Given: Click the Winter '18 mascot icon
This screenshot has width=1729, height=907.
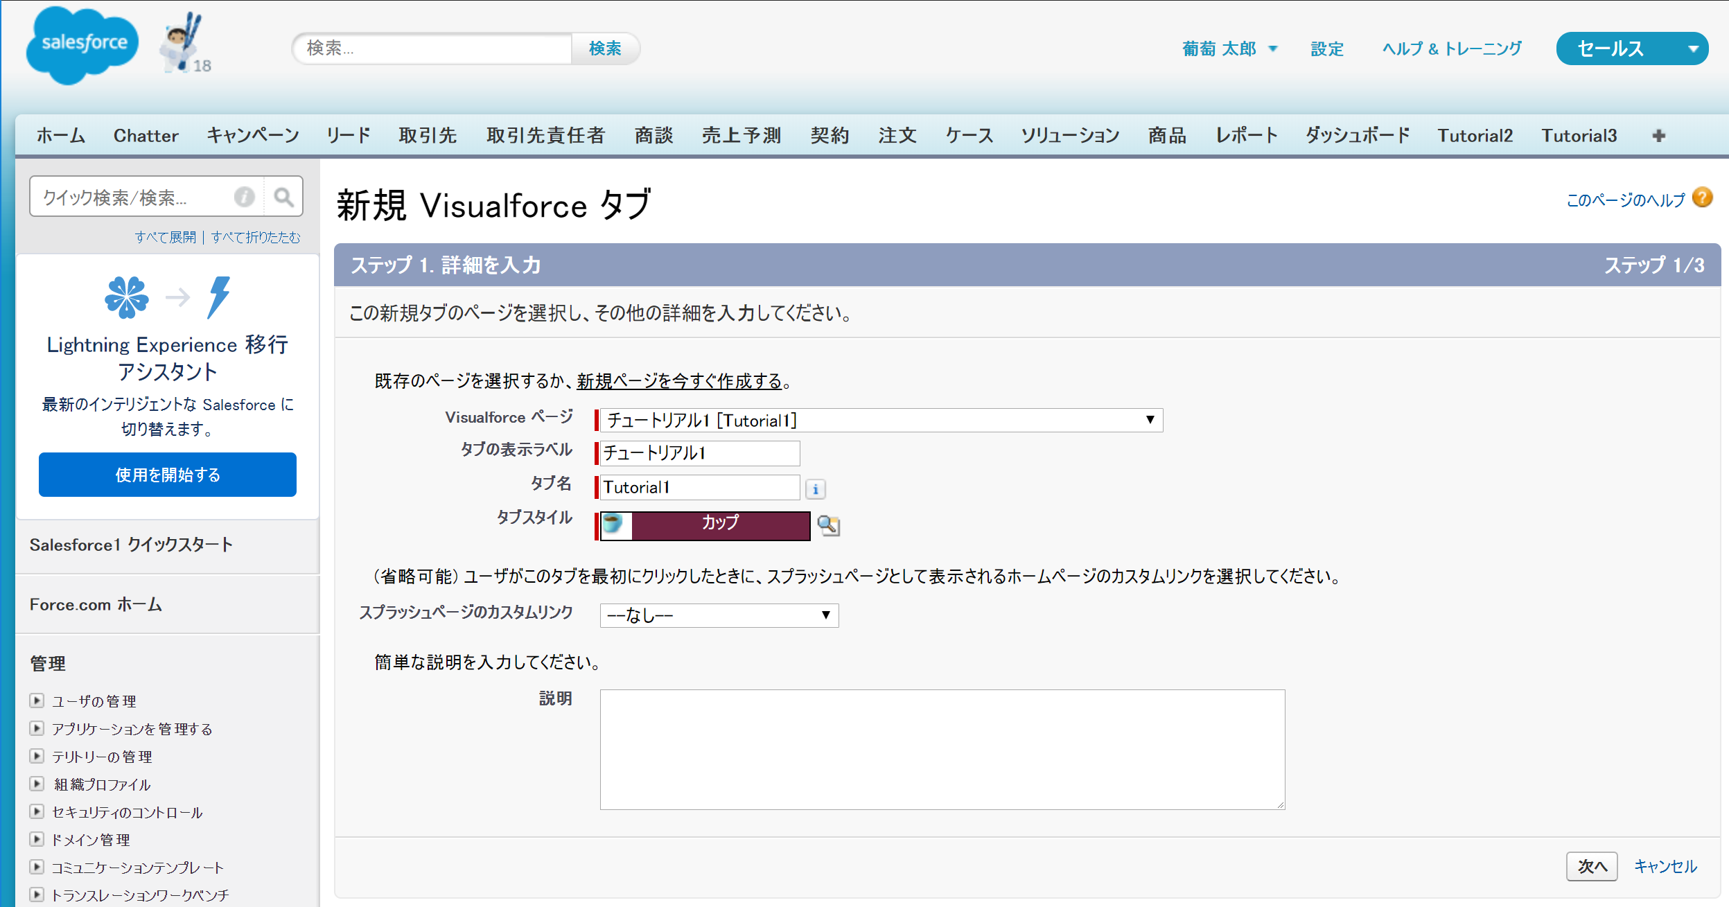Looking at the screenshot, I should (184, 42).
